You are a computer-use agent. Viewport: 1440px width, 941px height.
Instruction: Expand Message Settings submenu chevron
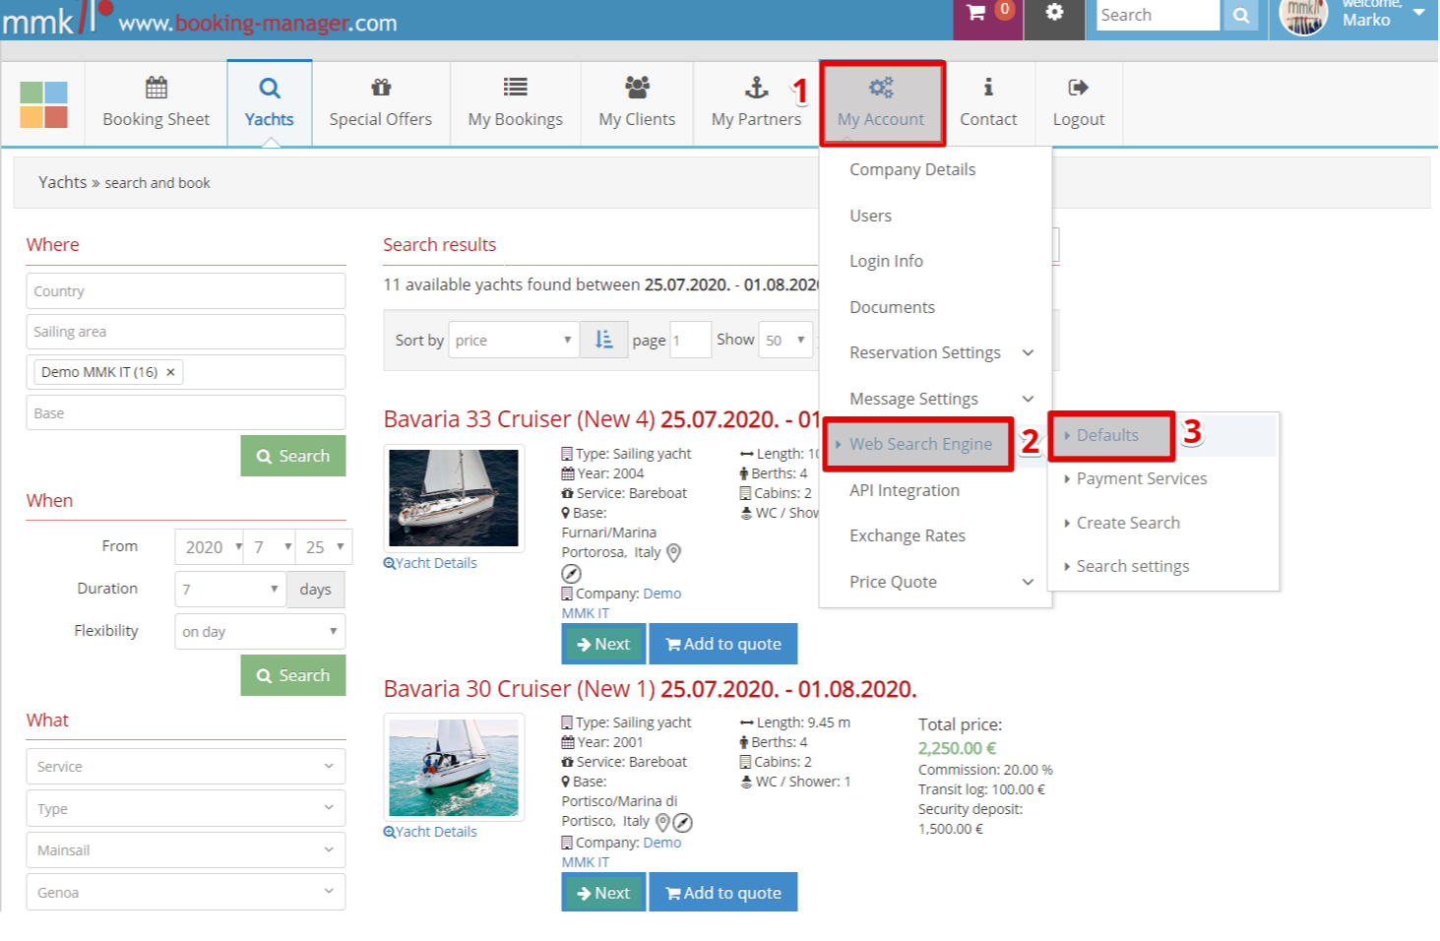point(1028,399)
